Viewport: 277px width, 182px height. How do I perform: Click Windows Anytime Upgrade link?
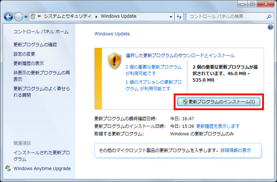(x=42, y=168)
